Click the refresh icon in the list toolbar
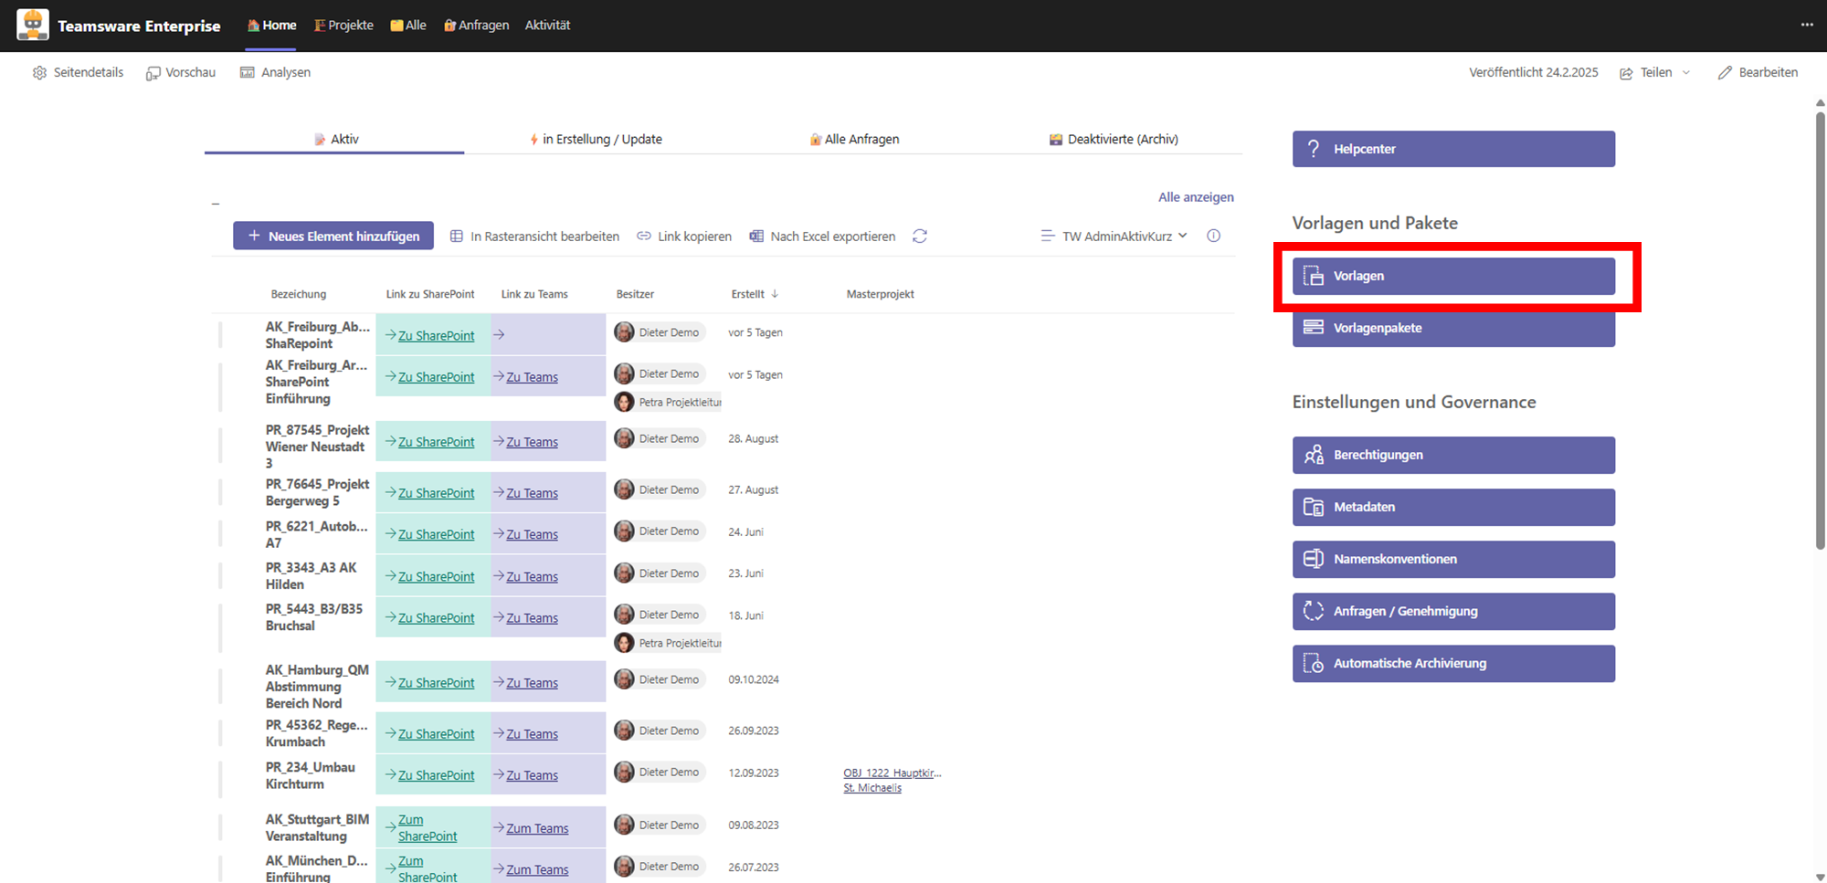Viewport: 1827px width, 883px height. point(920,237)
